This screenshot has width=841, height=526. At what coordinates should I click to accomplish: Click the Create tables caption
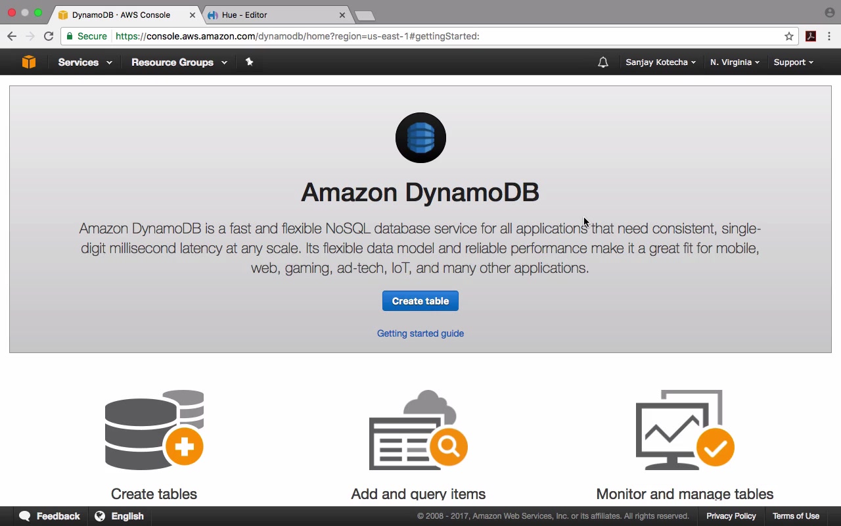(x=154, y=494)
